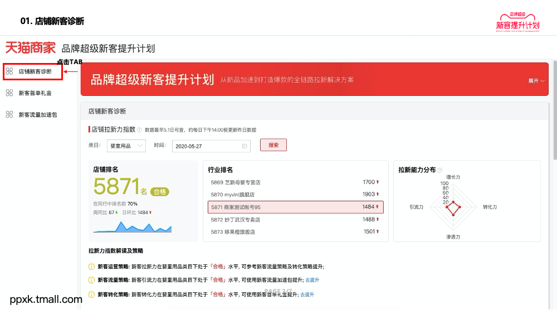The height and width of the screenshot is (314, 557).
Task: Click 去提升 link in 新客流量策略 row
Action: coord(312,280)
